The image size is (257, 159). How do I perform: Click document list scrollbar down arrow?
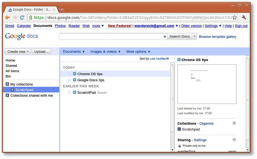pos(172,150)
